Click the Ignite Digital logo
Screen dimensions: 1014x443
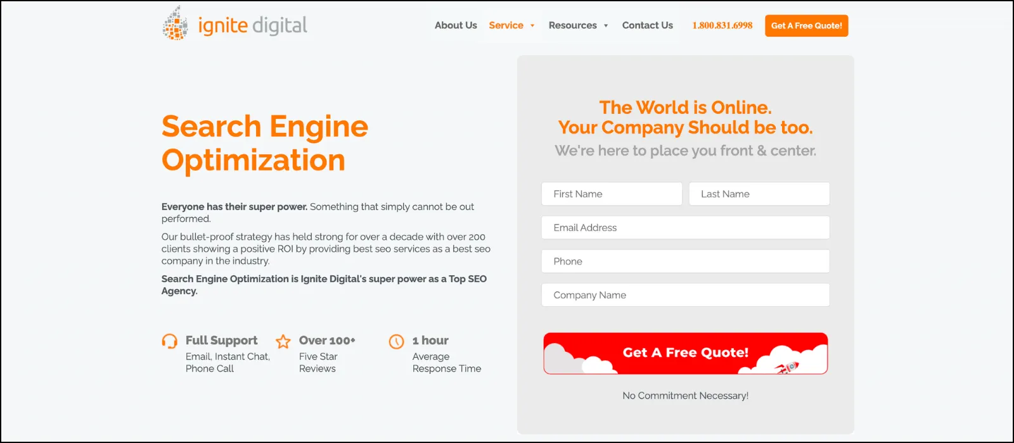[234, 23]
